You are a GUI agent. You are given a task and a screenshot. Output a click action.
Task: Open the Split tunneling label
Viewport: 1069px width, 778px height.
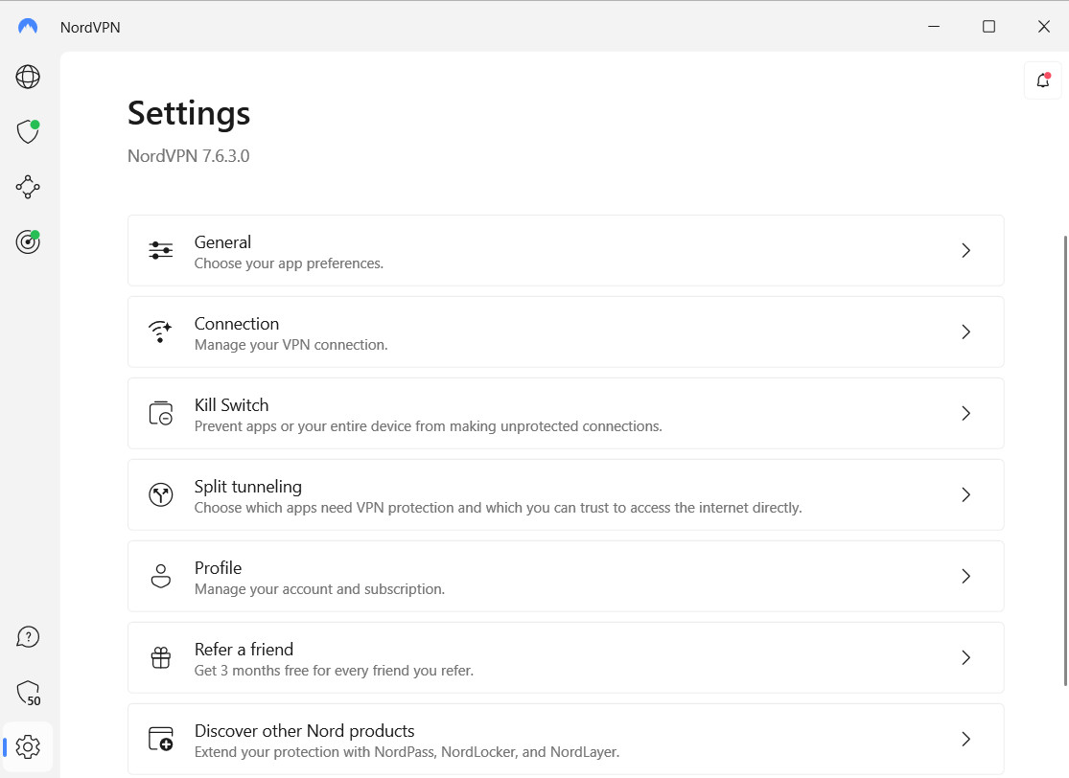pos(248,487)
